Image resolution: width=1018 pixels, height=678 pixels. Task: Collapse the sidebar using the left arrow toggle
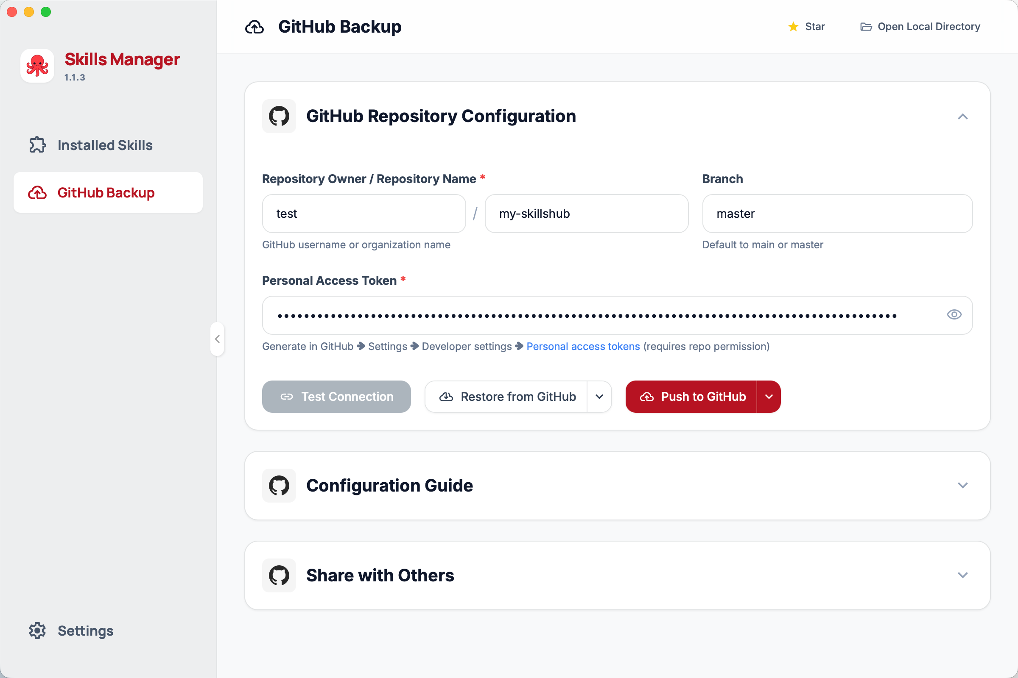217,339
